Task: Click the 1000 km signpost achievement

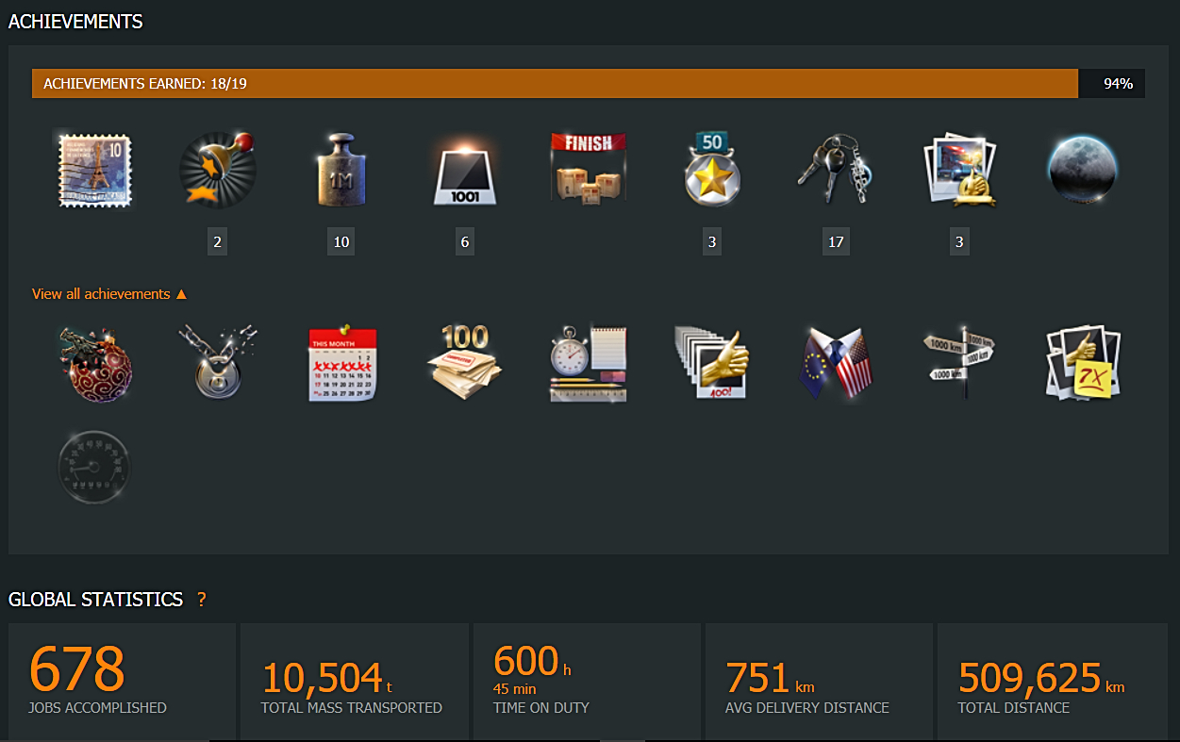Action: click(959, 364)
